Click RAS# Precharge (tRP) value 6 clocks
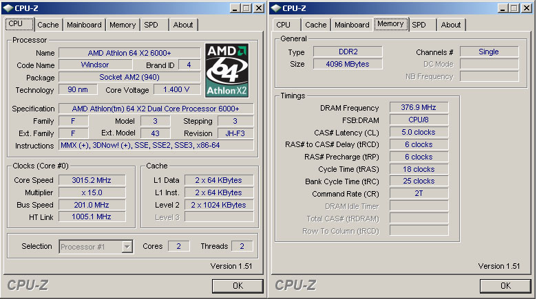Viewport: 537px width, 299px height. coord(419,157)
